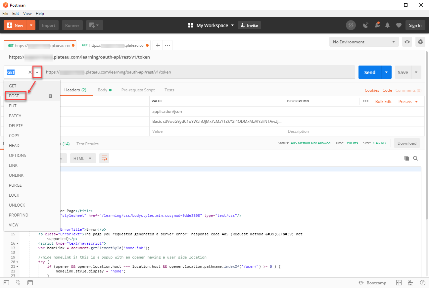Open the Test Results response tab
Screen dimensions: 429x288
coord(87,144)
